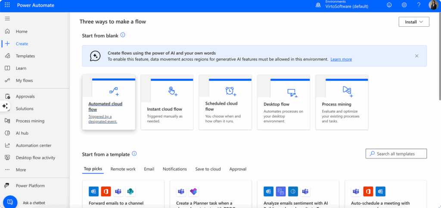Click the Power Platform icon
Viewport: 441px width, 208px height.
(x=7, y=186)
